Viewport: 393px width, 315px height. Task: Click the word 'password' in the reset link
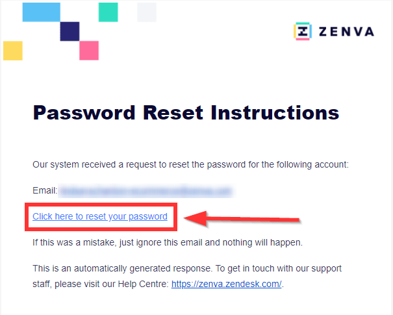point(148,216)
